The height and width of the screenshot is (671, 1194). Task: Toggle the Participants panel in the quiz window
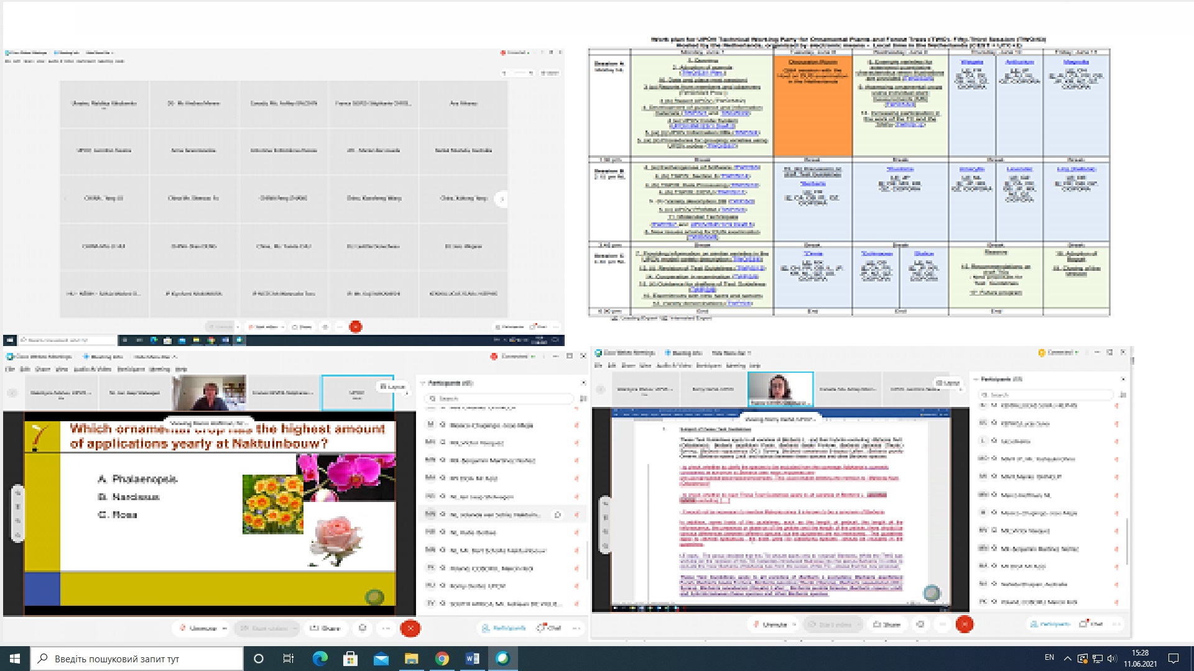pyautogui.click(x=504, y=628)
